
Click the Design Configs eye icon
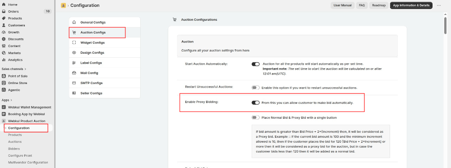click(x=74, y=53)
